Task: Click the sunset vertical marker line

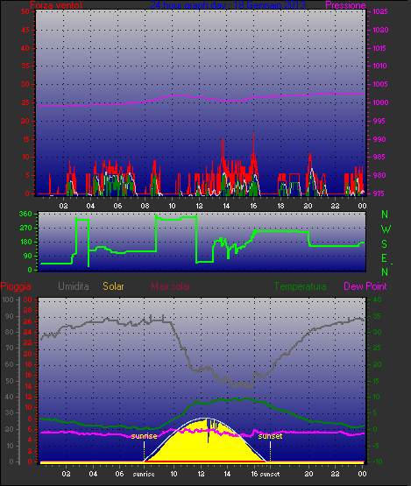Action: 270,451
